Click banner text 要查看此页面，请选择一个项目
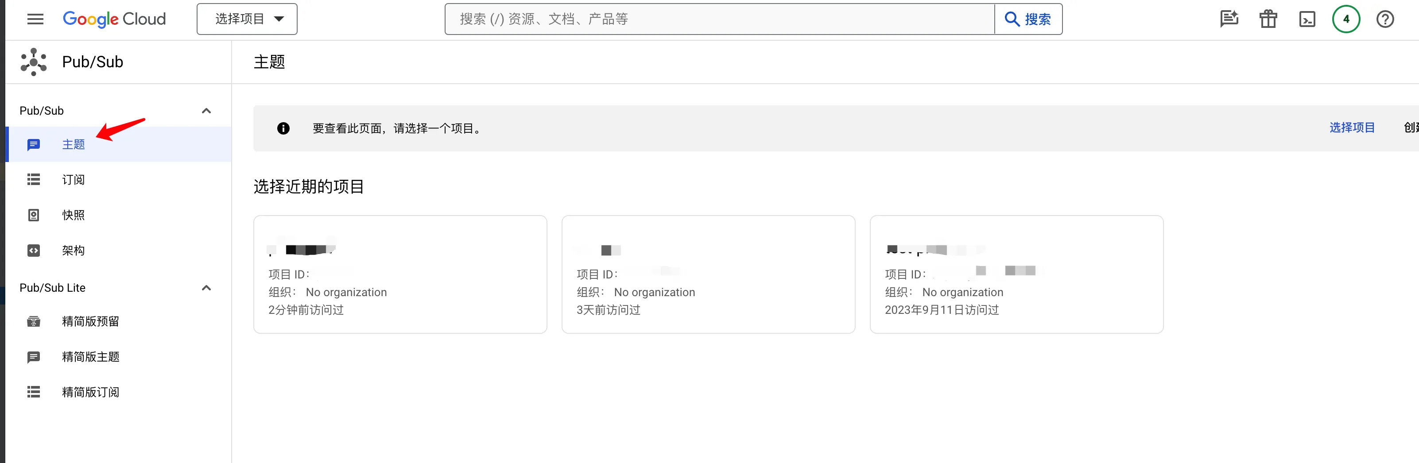Screen dimensions: 1419x463 pos(397,128)
